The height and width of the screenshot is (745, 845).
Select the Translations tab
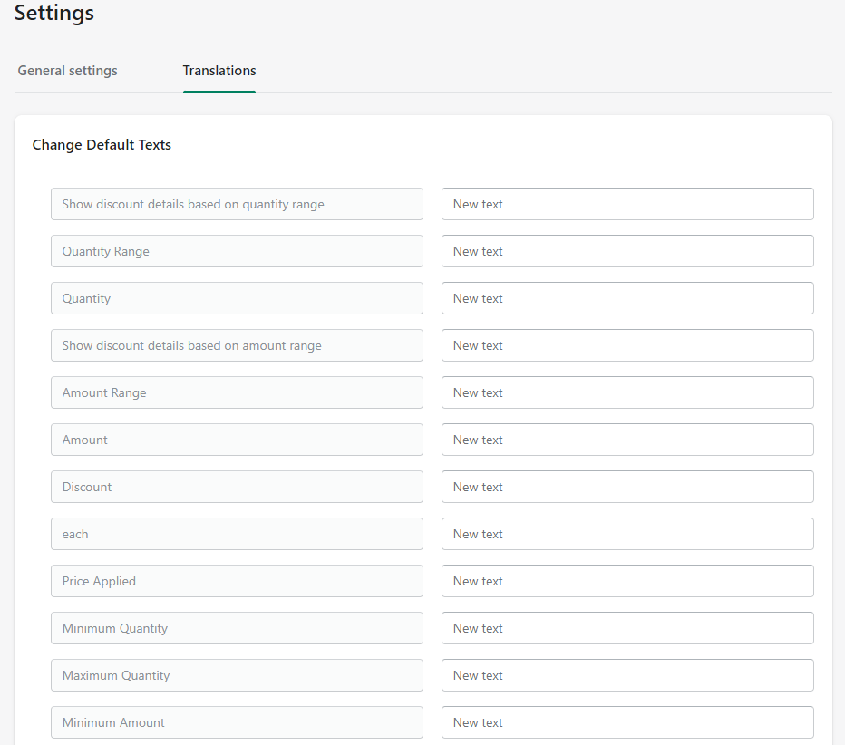(x=219, y=71)
